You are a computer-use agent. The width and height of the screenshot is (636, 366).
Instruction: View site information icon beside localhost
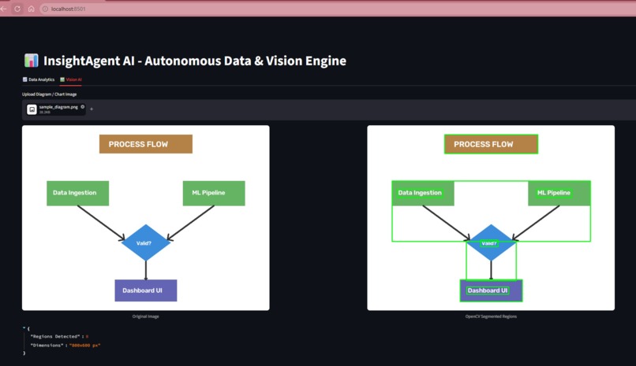[x=46, y=9]
